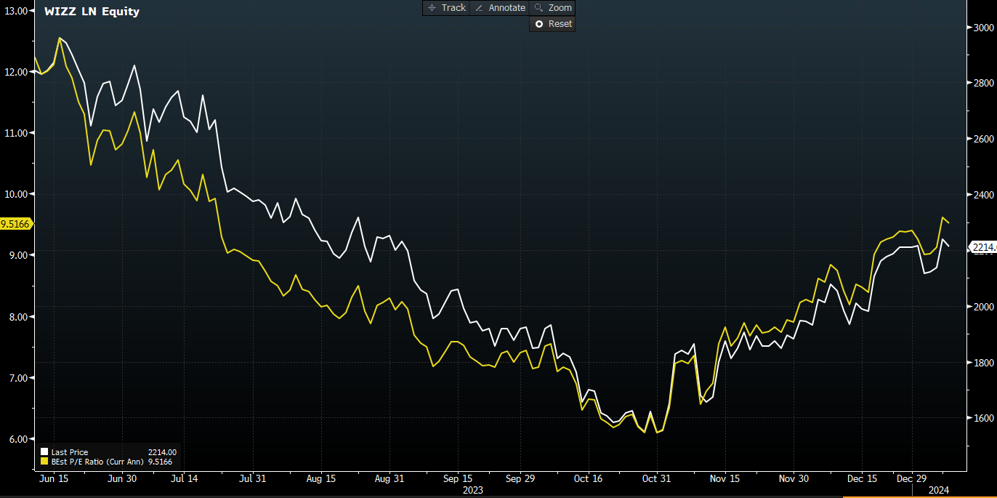Click the 10.00 left axis label

(x=16, y=194)
